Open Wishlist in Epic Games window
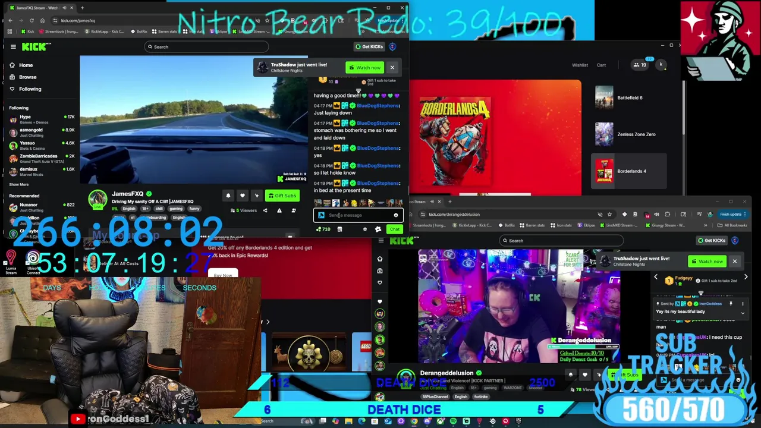Screen dimensions: 761x428 tap(580, 65)
